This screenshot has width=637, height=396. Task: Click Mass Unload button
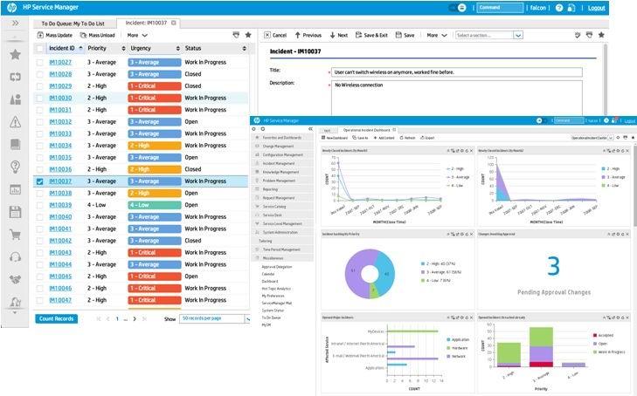coord(98,35)
